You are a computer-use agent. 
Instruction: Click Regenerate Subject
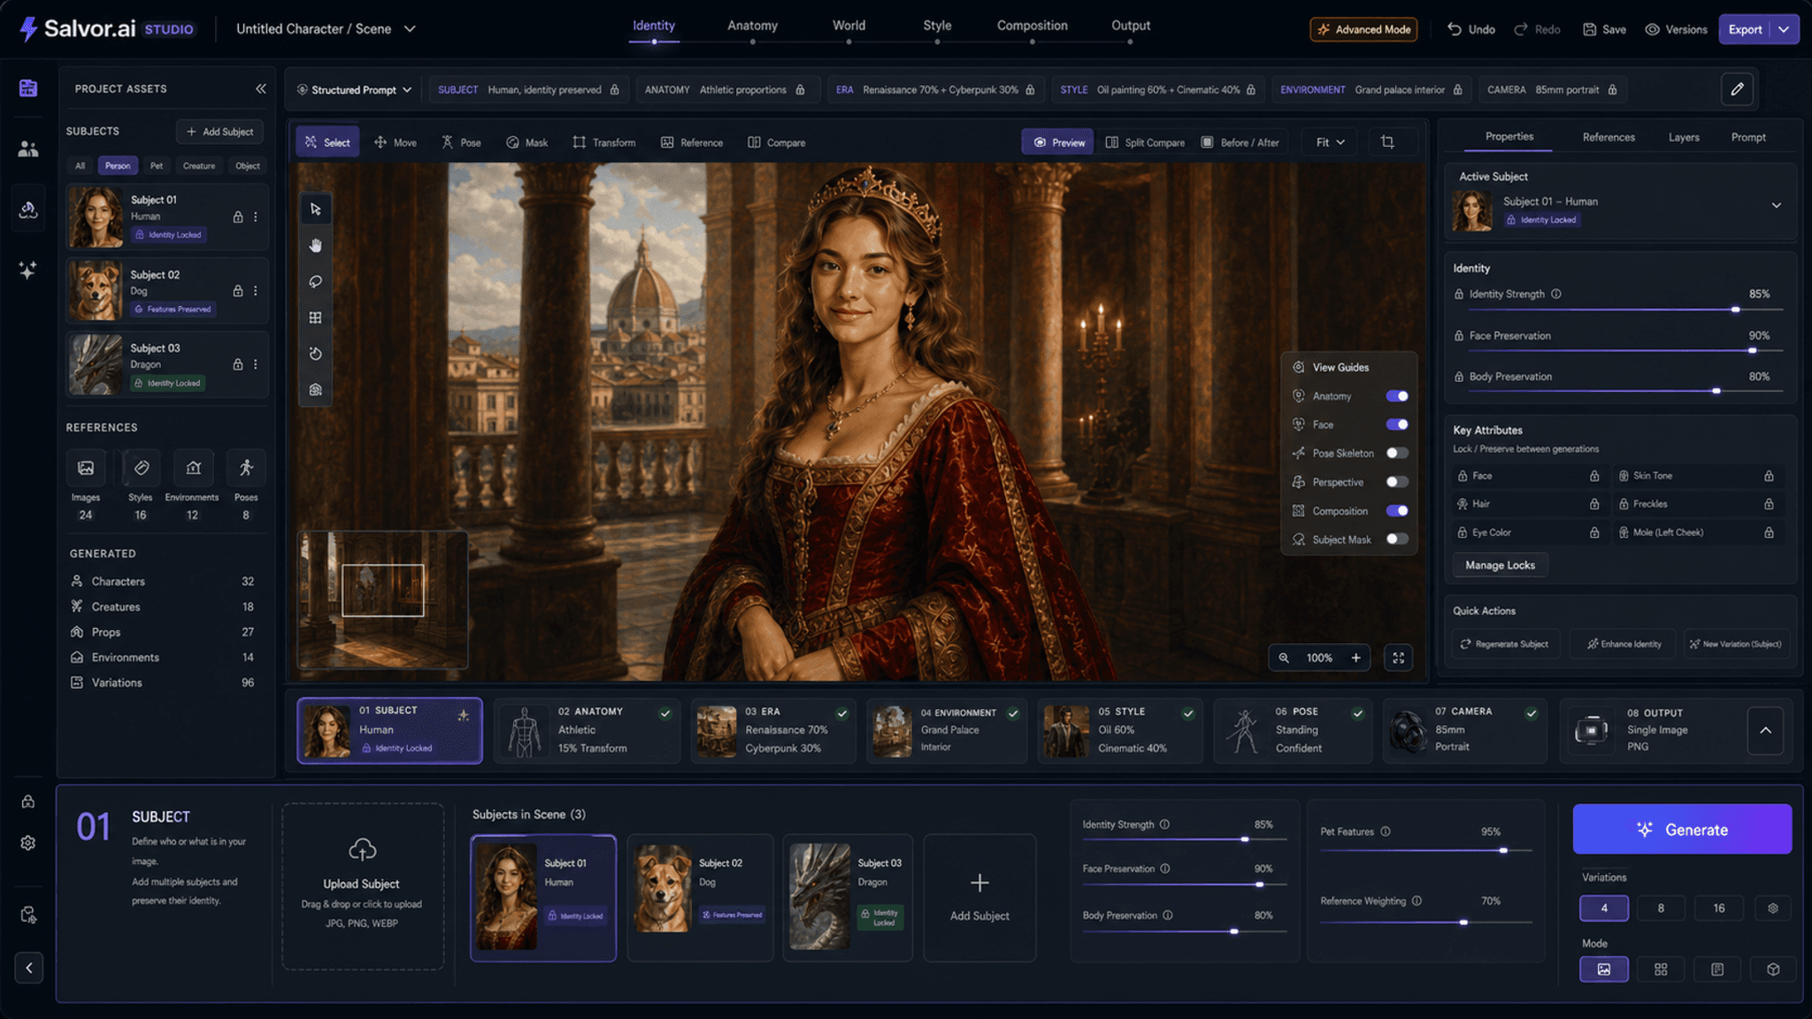pyautogui.click(x=1504, y=644)
